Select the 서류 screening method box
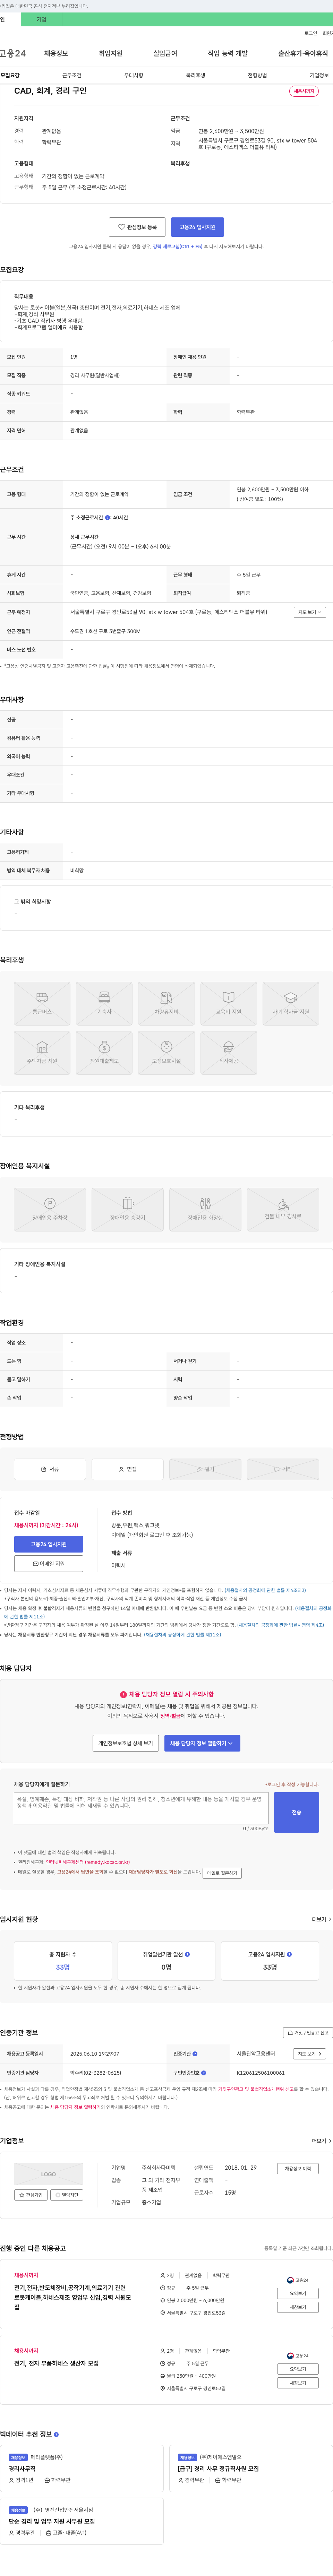333x2576 pixels. (50, 1469)
